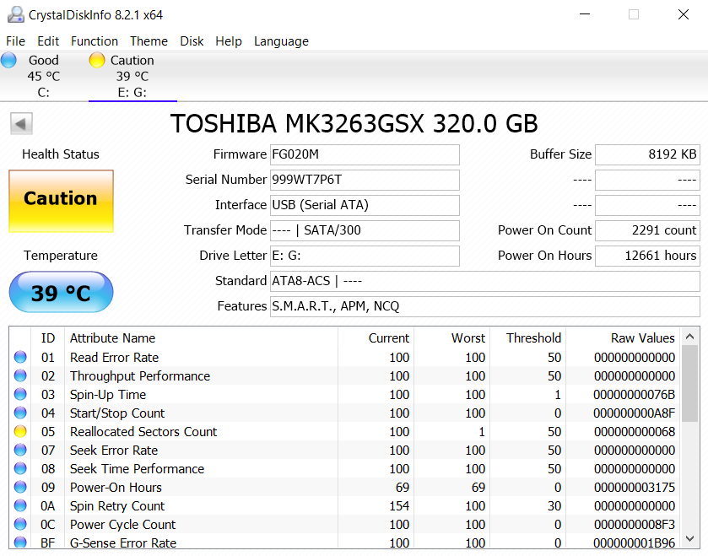
Task: Switch to the C: Good 45 °C disk tab
Action: (x=43, y=76)
